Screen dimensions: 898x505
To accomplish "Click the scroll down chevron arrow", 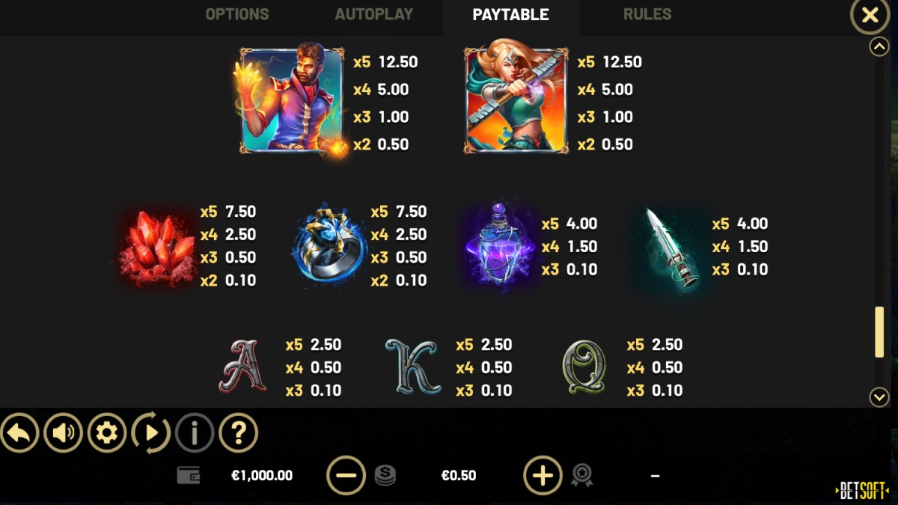I will (879, 397).
